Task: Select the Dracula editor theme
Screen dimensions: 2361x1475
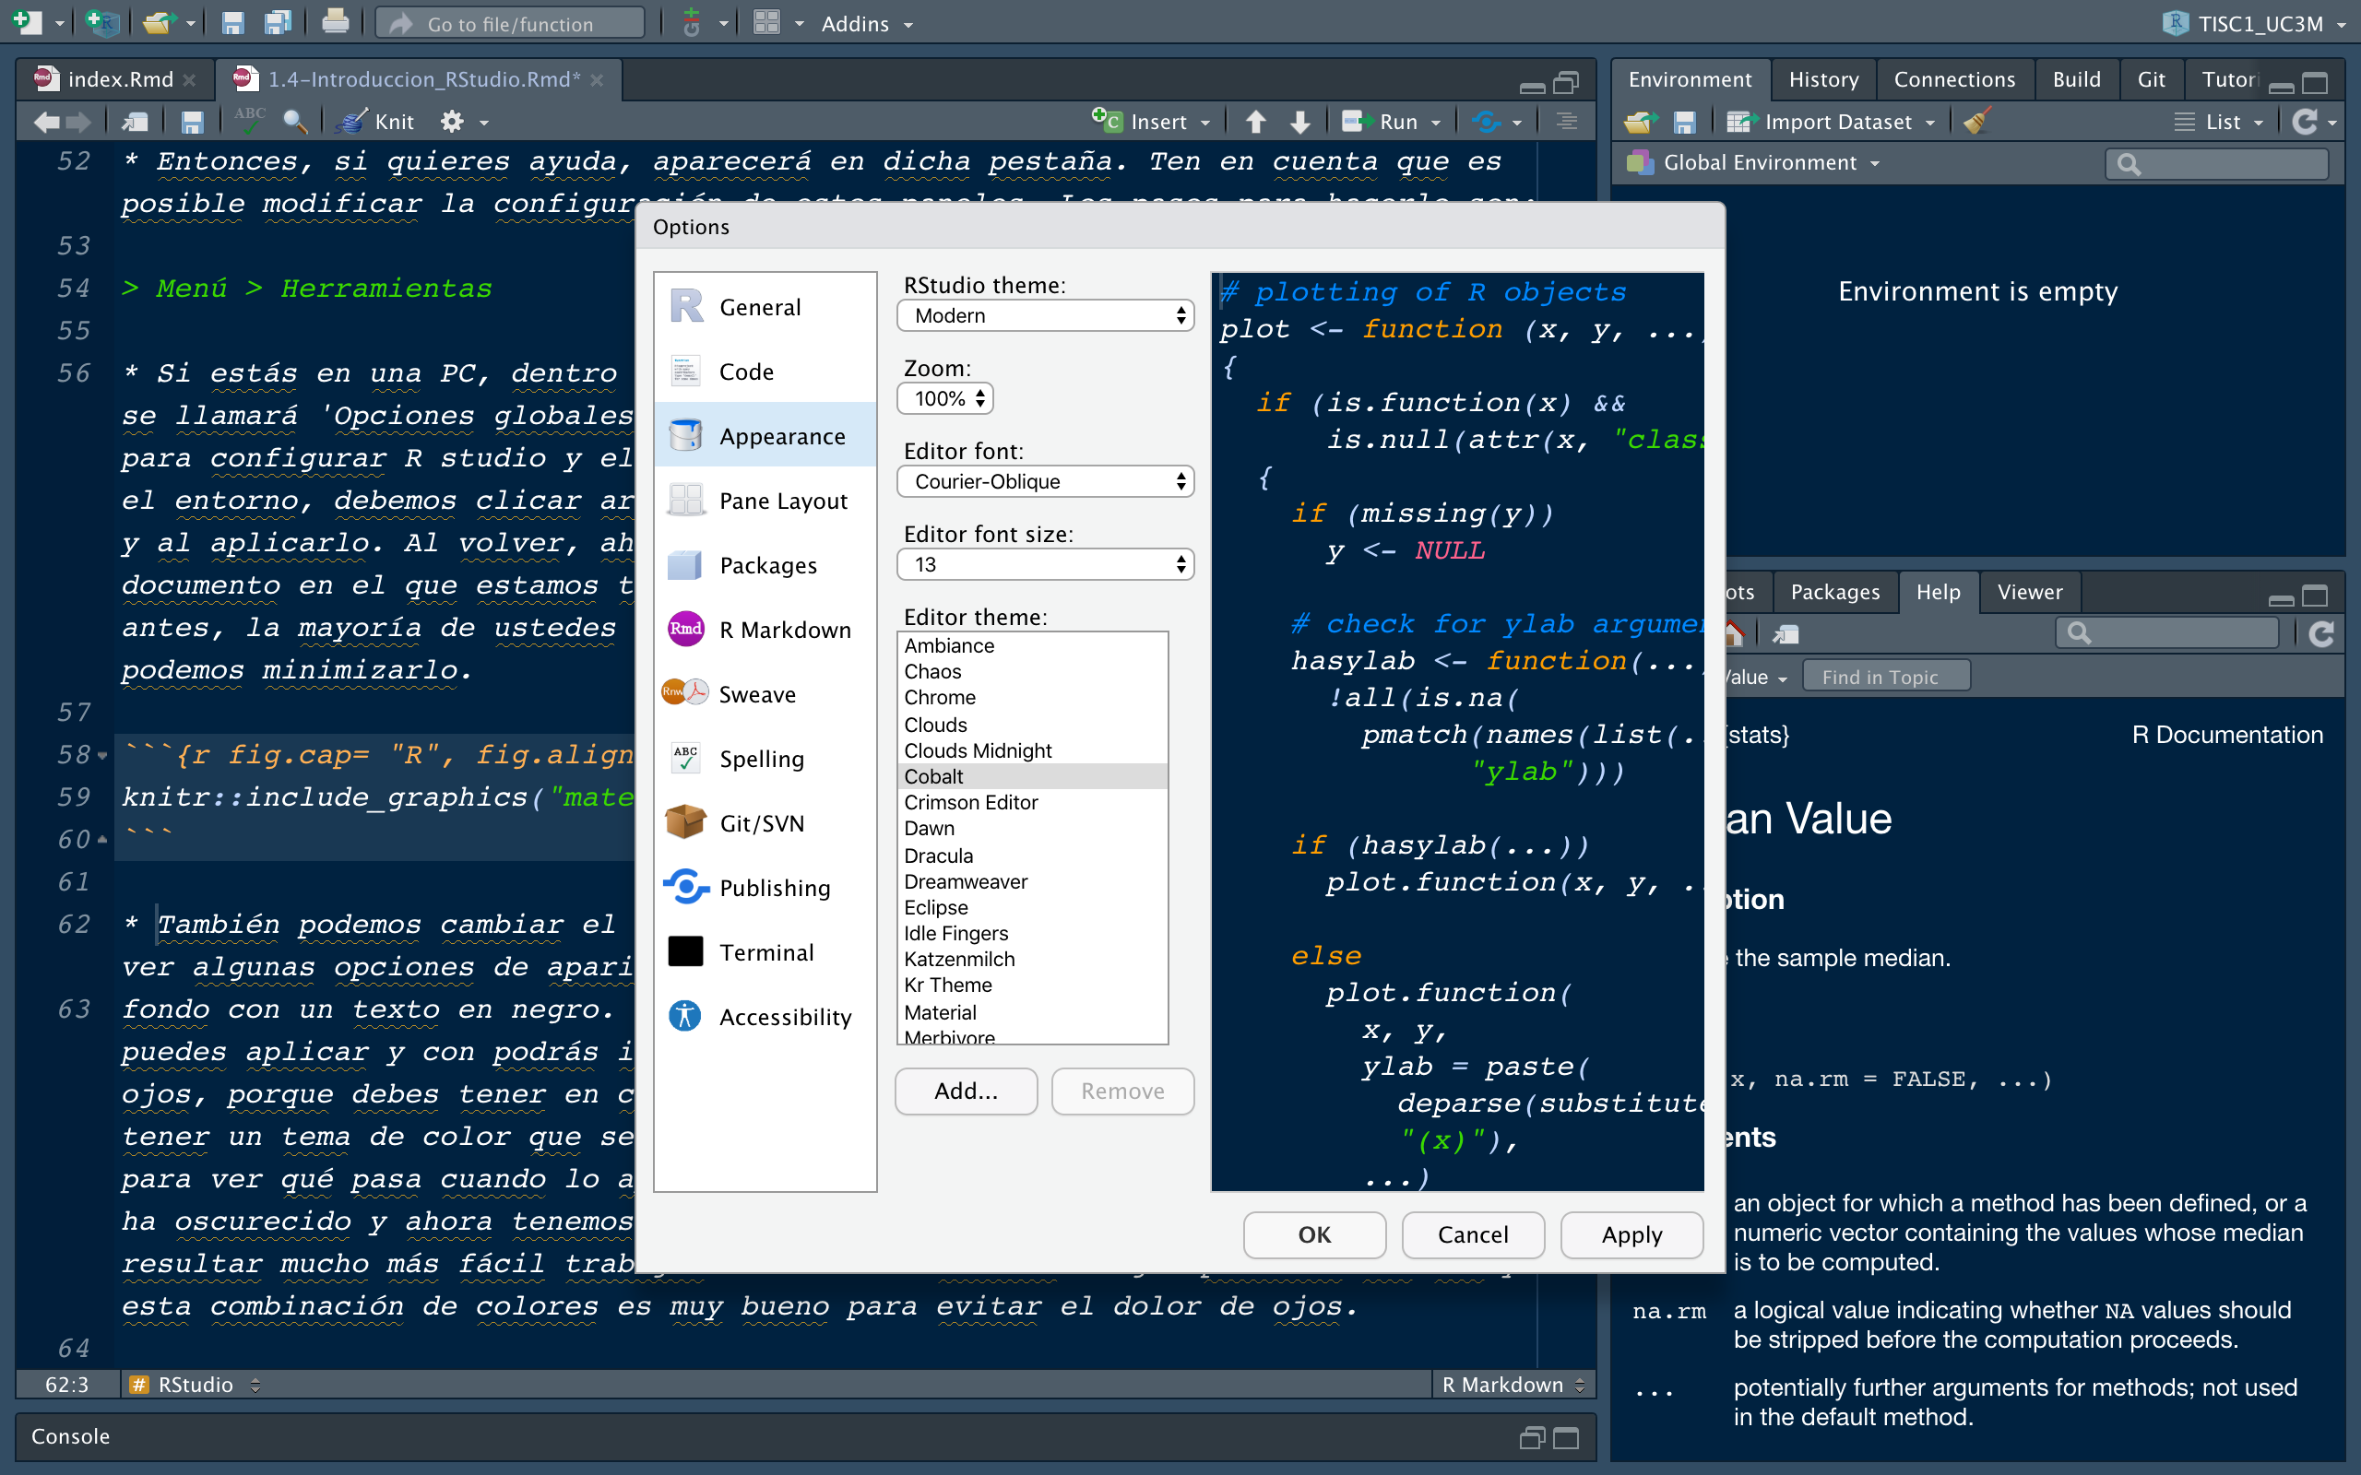Action: 1032,855
